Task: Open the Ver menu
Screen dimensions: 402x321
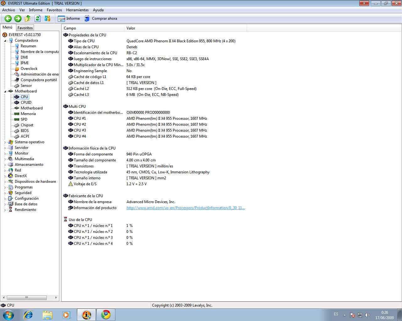Action: (x=22, y=10)
